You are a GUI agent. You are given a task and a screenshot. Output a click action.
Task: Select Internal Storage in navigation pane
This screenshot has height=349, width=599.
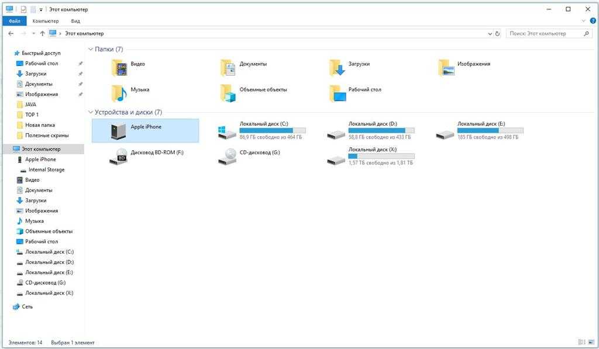(x=46, y=170)
